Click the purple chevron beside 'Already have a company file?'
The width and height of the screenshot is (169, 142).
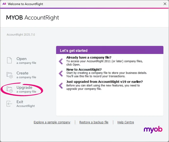[x=61, y=61]
